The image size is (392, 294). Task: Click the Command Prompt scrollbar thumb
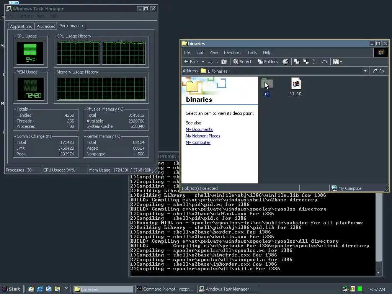click(379, 265)
